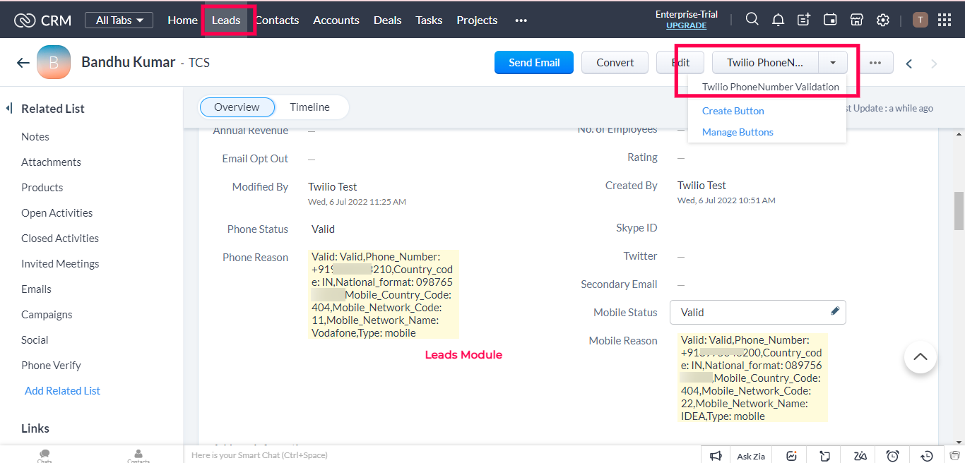
Task: Open more record actions ellipsis button
Action: (x=875, y=63)
